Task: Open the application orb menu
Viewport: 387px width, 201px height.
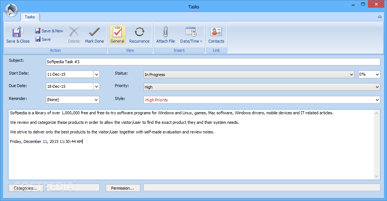Action: pyautogui.click(x=11, y=10)
